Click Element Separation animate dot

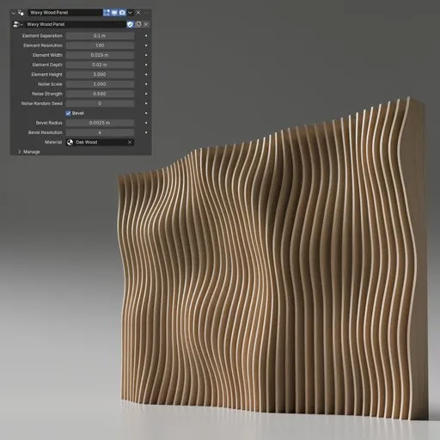click(146, 36)
